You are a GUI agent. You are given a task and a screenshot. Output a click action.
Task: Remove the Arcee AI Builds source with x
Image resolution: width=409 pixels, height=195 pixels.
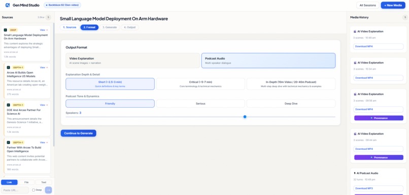coord(47,68)
